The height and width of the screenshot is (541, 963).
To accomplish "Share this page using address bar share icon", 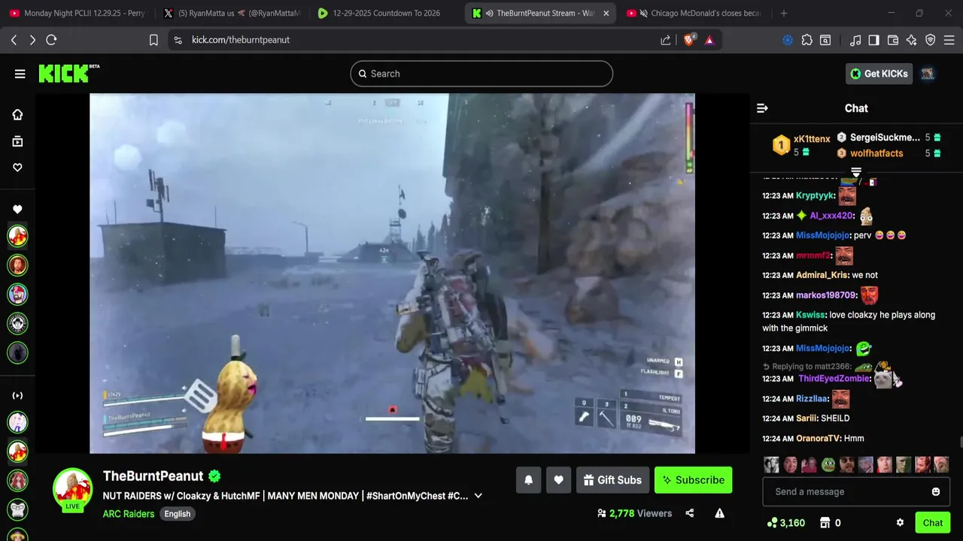I will [x=666, y=40].
